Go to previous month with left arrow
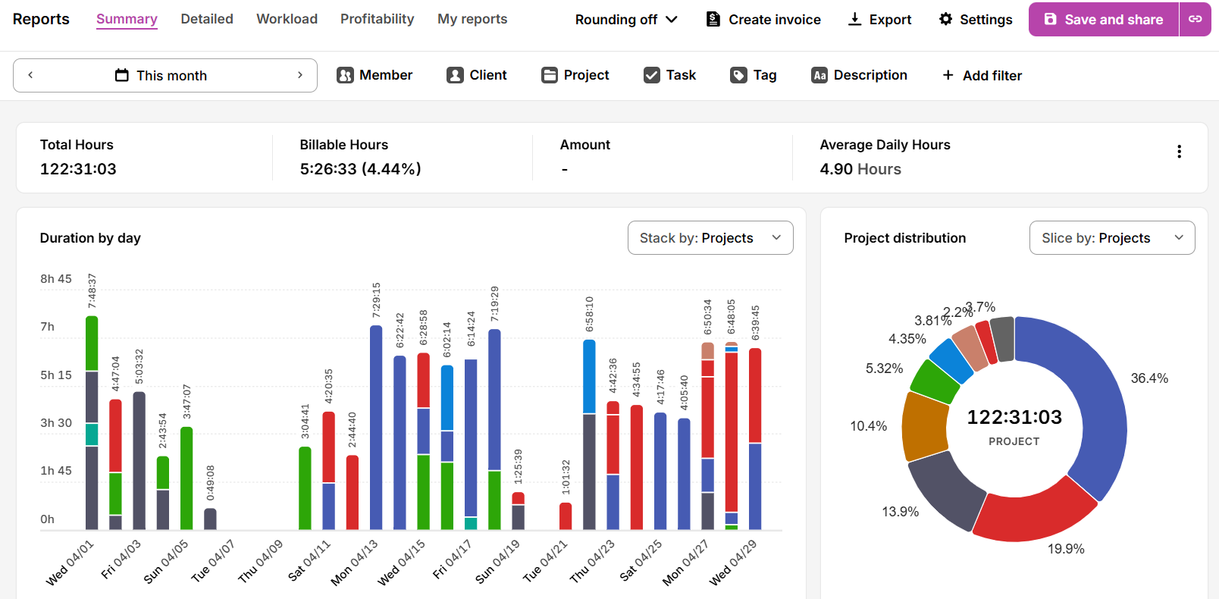The height and width of the screenshot is (599, 1219). 30,75
